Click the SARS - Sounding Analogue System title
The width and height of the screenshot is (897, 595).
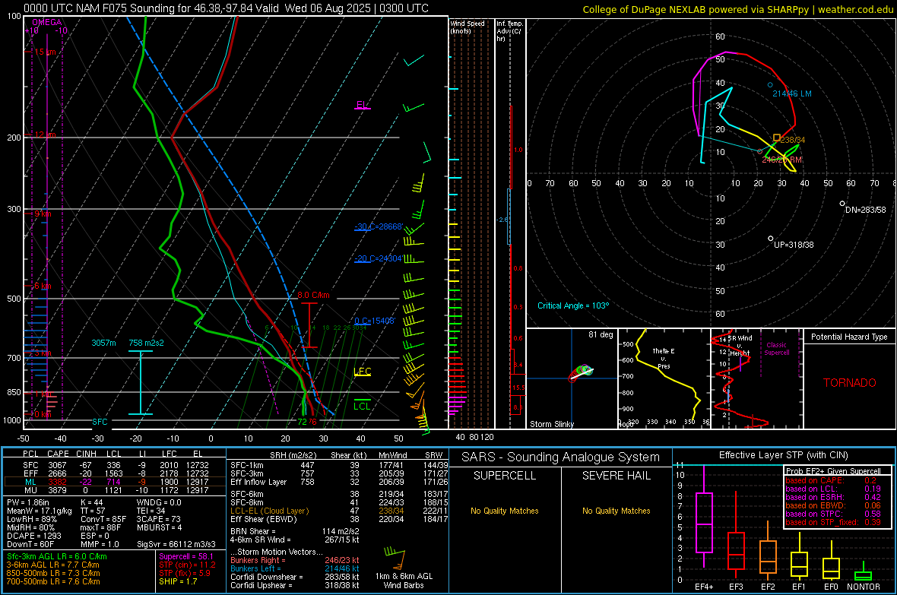coord(560,457)
